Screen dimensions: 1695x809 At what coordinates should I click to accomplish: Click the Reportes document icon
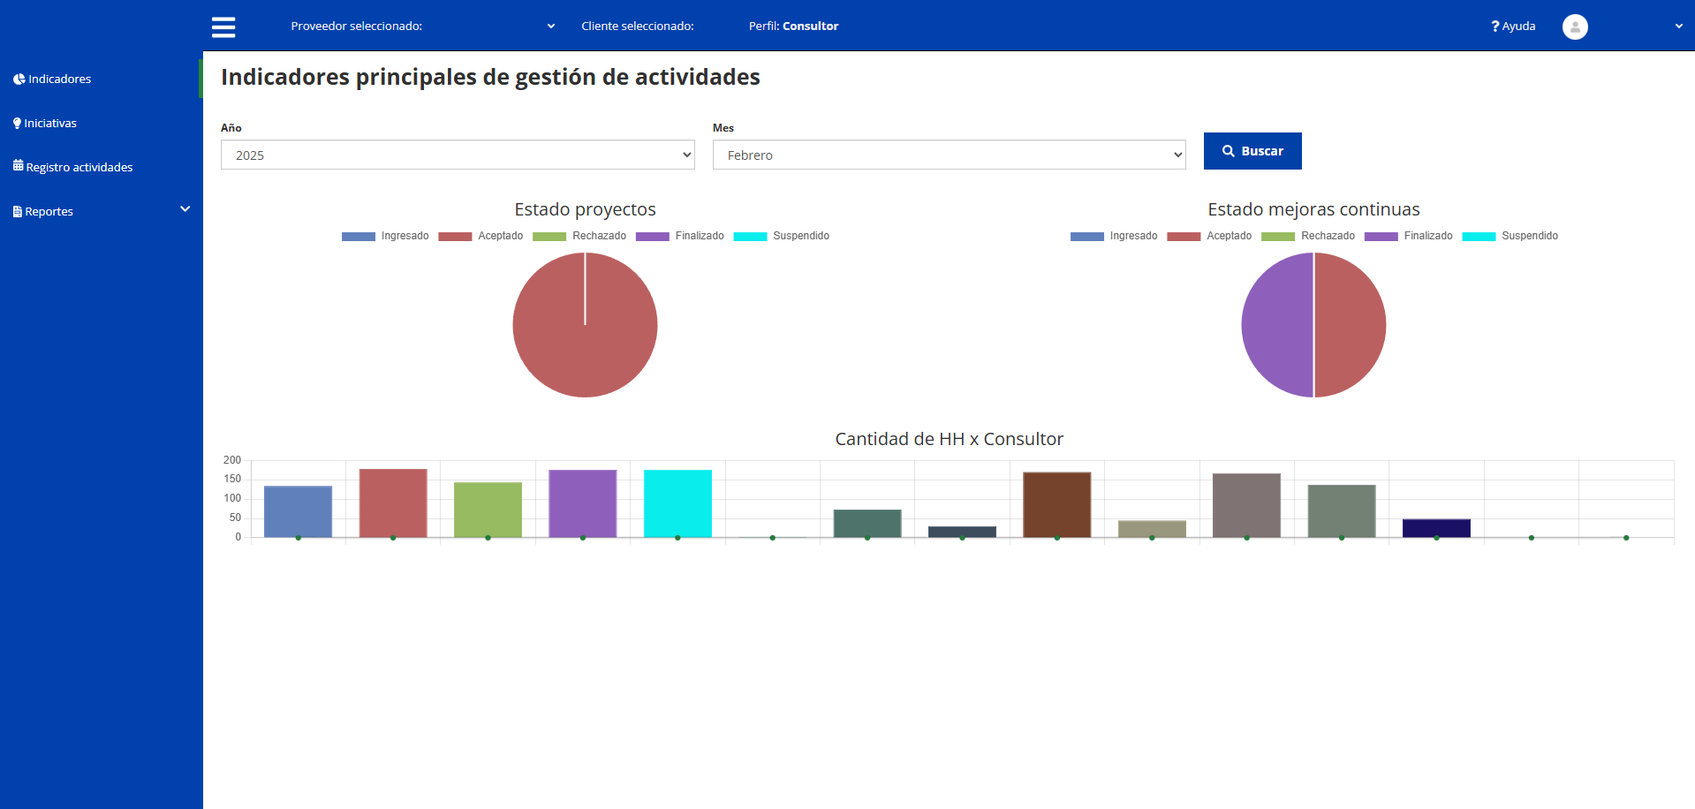point(18,212)
